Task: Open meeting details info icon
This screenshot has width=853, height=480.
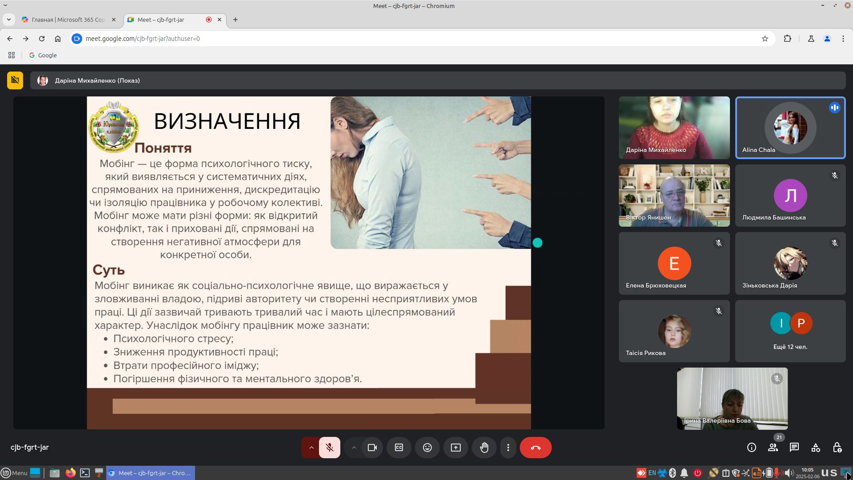Action: click(x=752, y=448)
